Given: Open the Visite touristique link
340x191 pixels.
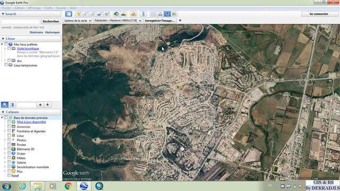Looking at the screenshot, I should tap(28, 48).
